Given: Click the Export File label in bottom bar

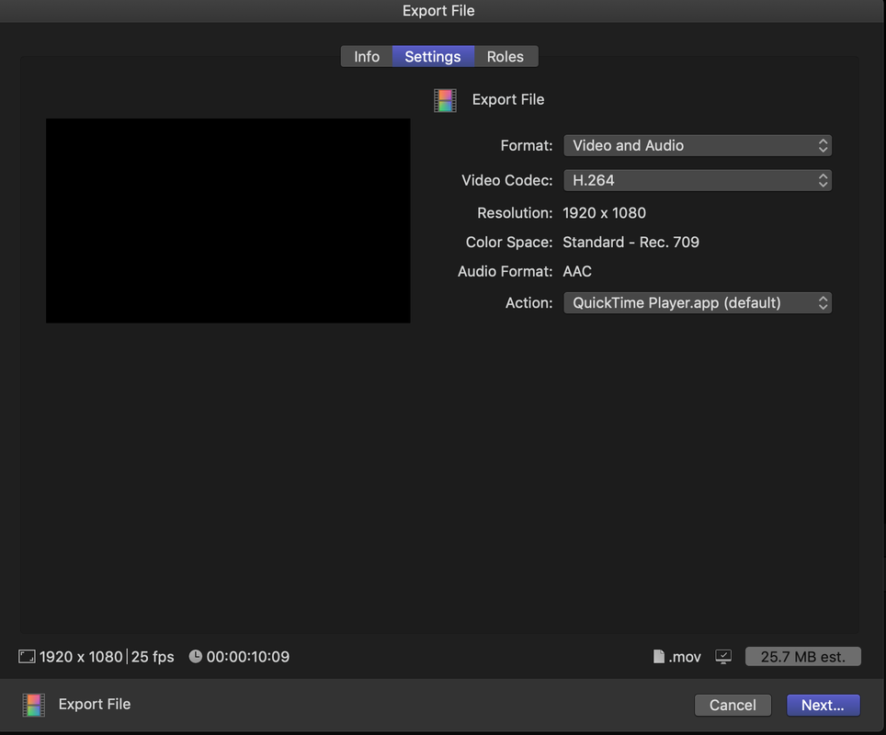Looking at the screenshot, I should (95, 704).
